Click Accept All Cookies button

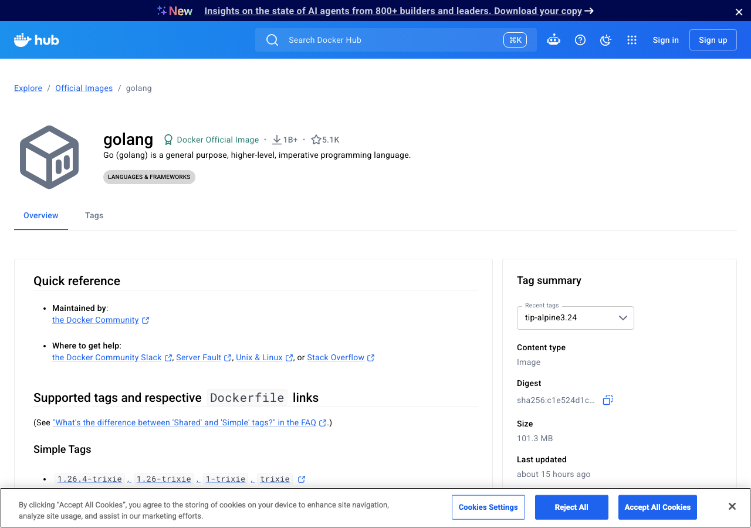click(658, 507)
